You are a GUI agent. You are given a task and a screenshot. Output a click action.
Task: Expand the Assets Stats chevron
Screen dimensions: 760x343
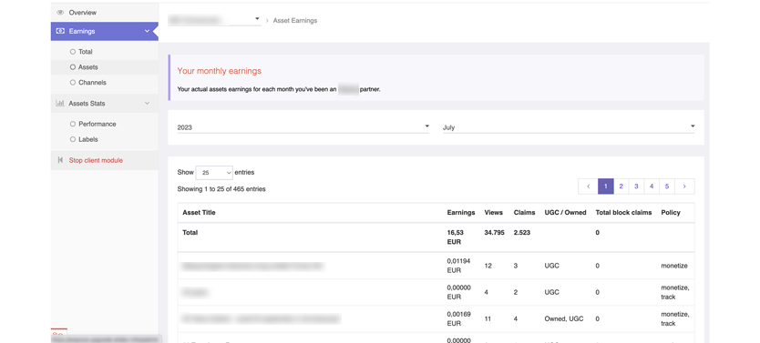click(148, 103)
